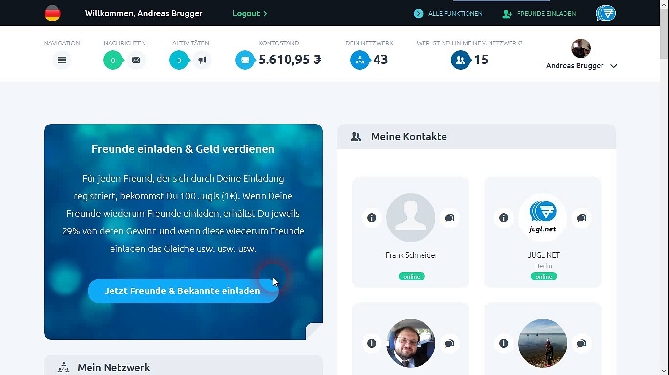Change language via German flag
The width and height of the screenshot is (669, 375).
[52, 13]
